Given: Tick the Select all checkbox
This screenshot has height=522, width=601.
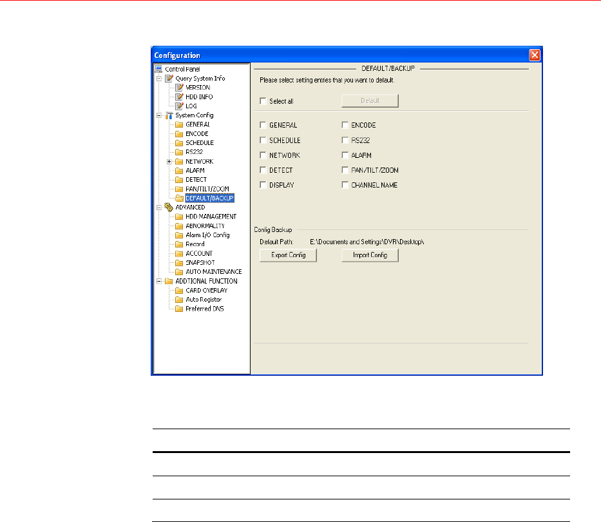Looking at the screenshot, I should click(263, 101).
